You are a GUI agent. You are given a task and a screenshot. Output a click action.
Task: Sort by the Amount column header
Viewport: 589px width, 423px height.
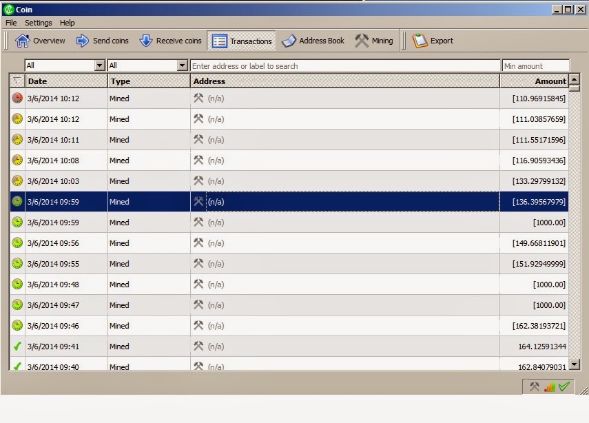click(534, 81)
